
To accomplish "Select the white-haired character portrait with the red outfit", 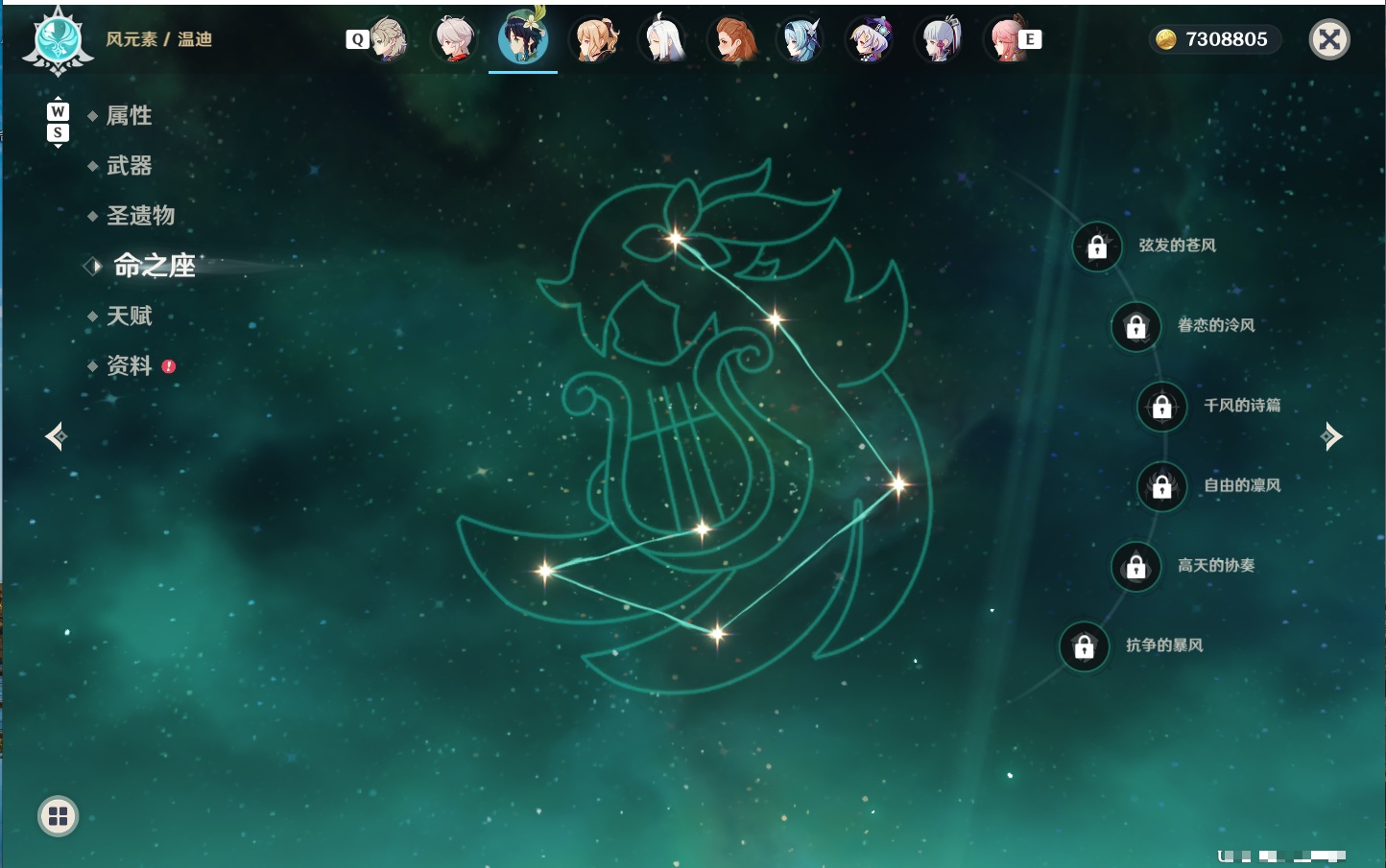I will point(454,40).
